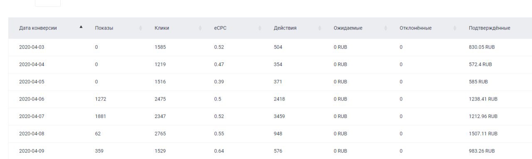
Task: Click sort arrows next to Действия
Action: click(x=320, y=28)
